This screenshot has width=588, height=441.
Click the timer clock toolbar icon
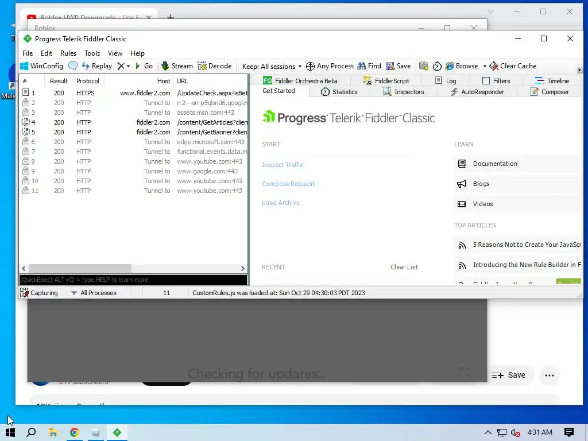click(x=437, y=67)
